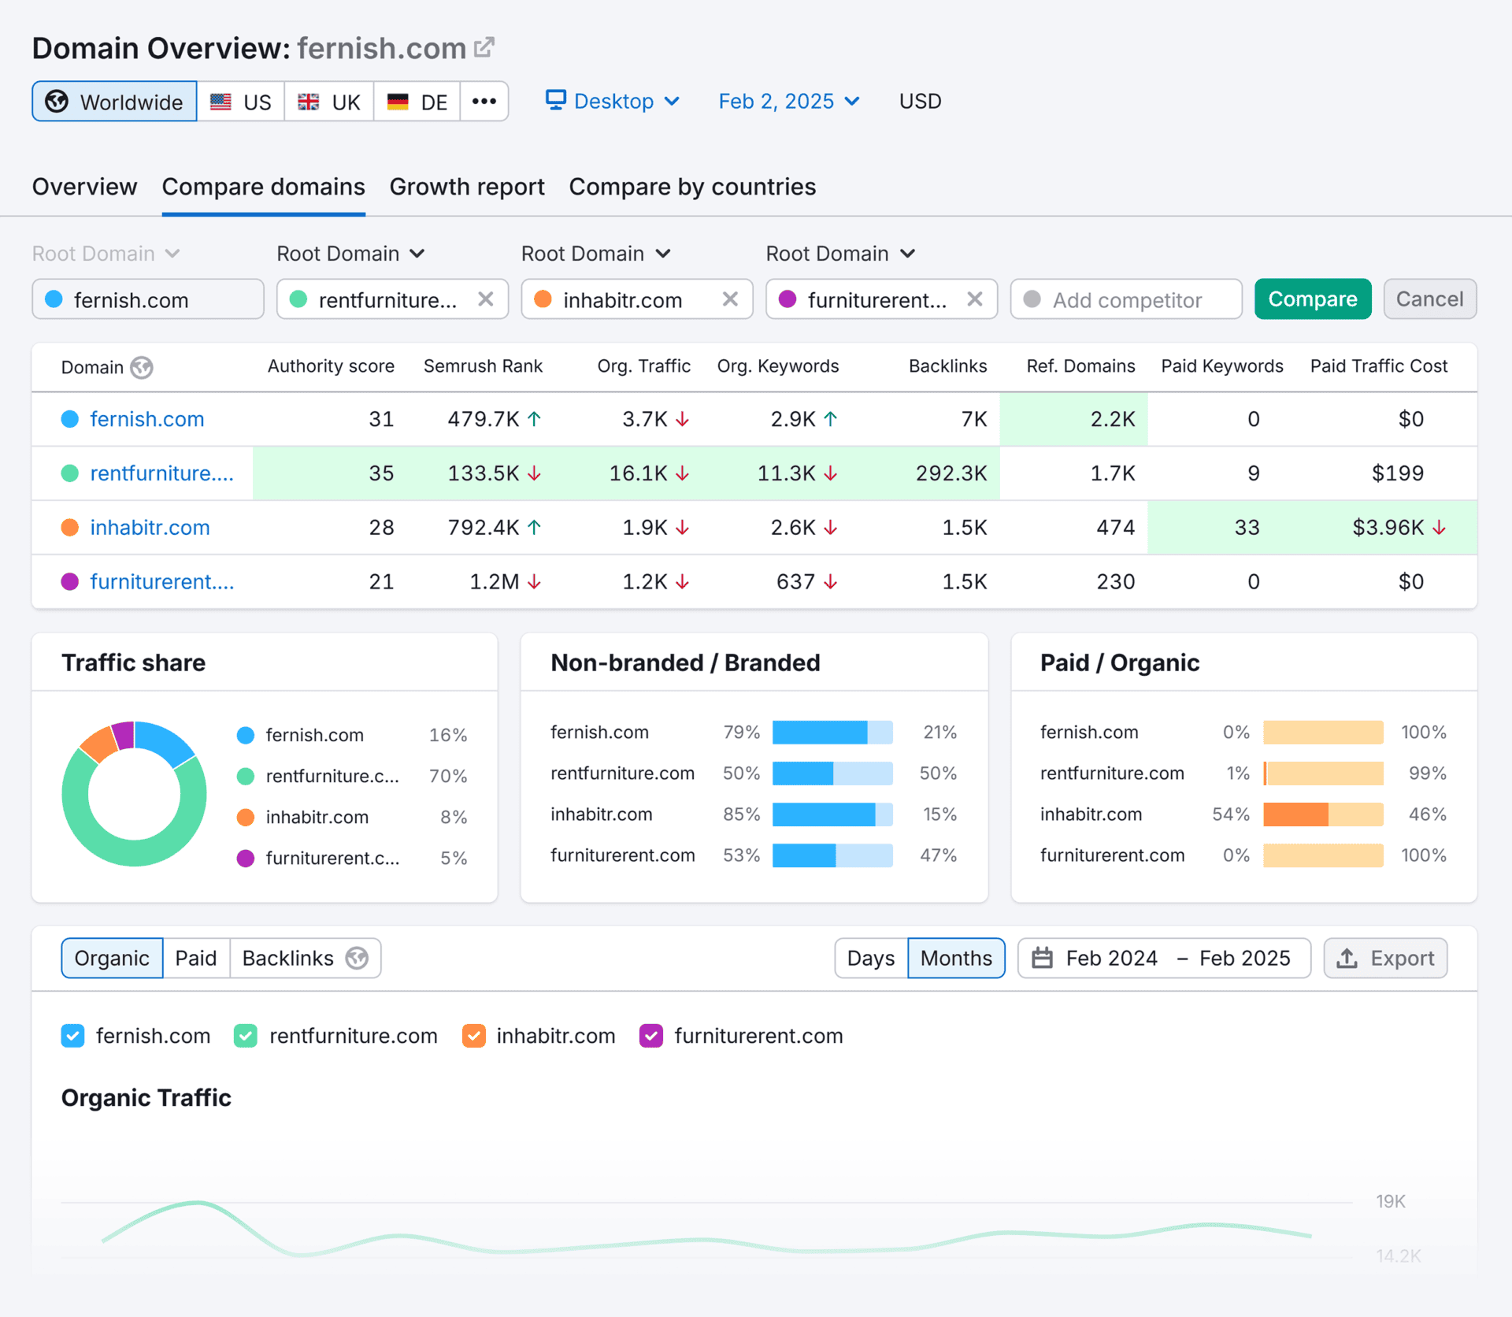Open furniturerent link in table
This screenshot has height=1317, width=1512.
point(161,582)
